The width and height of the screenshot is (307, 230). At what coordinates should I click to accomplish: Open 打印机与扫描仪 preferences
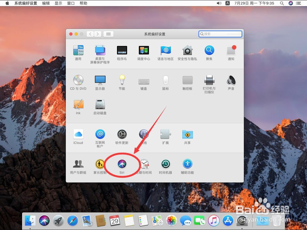(209, 84)
